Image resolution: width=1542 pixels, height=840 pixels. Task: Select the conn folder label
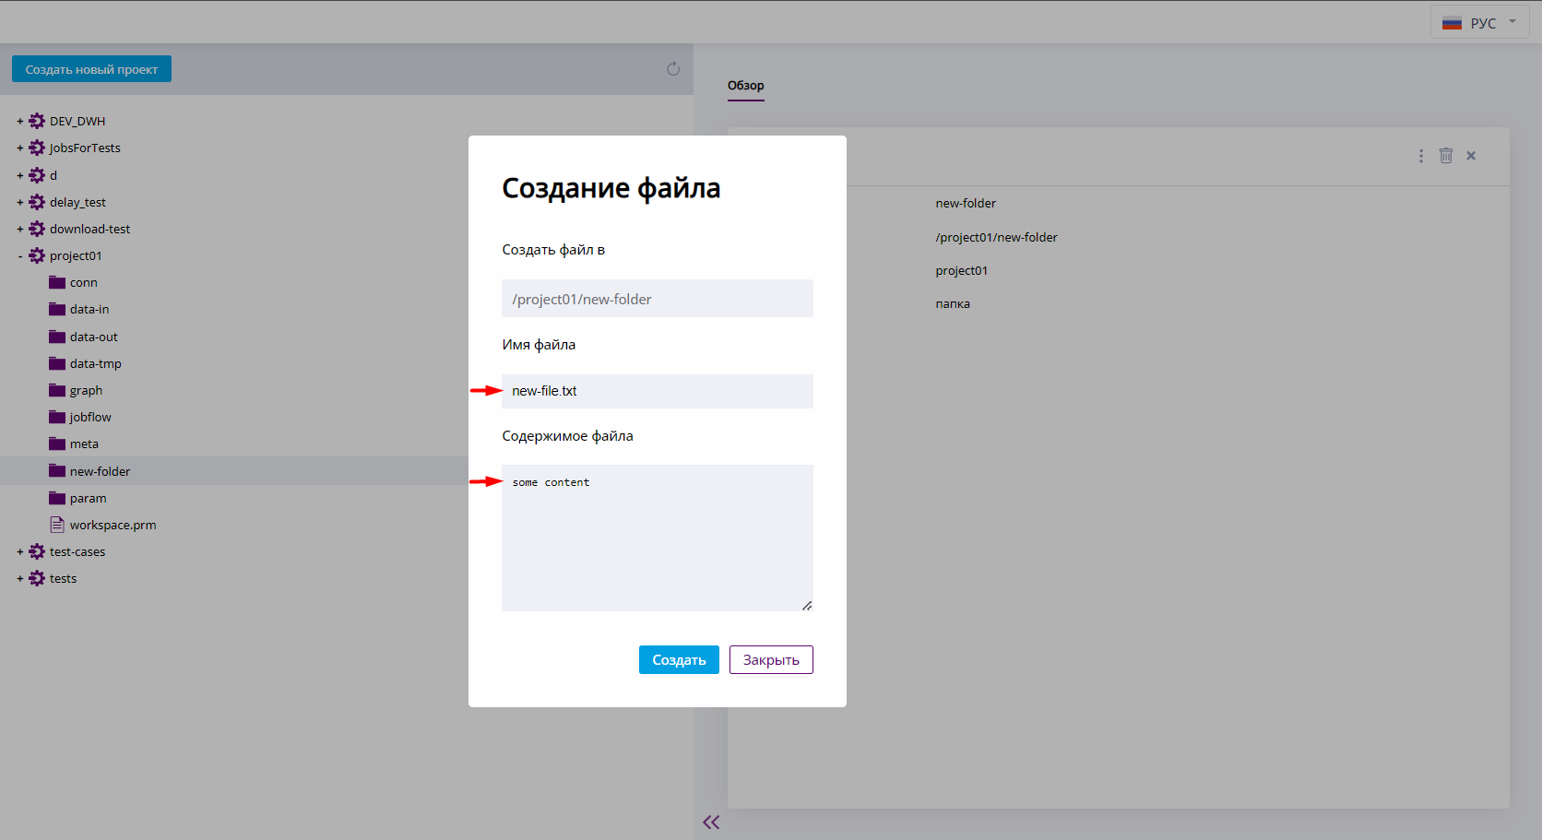(84, 283)
